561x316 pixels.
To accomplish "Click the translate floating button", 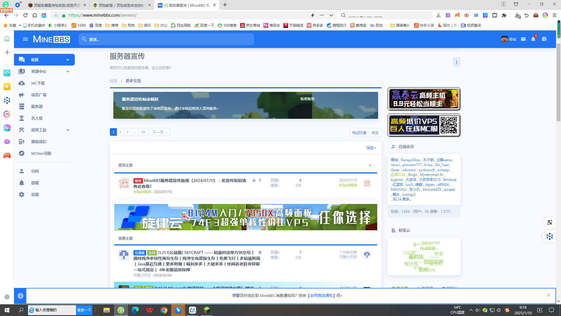I will (550, 222).
